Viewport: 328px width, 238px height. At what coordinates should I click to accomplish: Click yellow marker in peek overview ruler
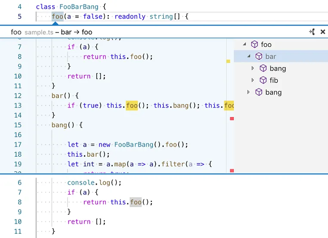pyautogui.click(x=228, y=61)
